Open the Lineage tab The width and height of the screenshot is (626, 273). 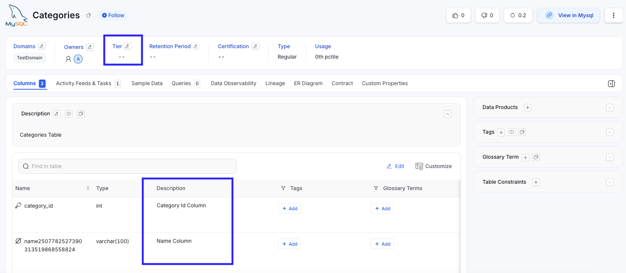[x=275, y=83]
